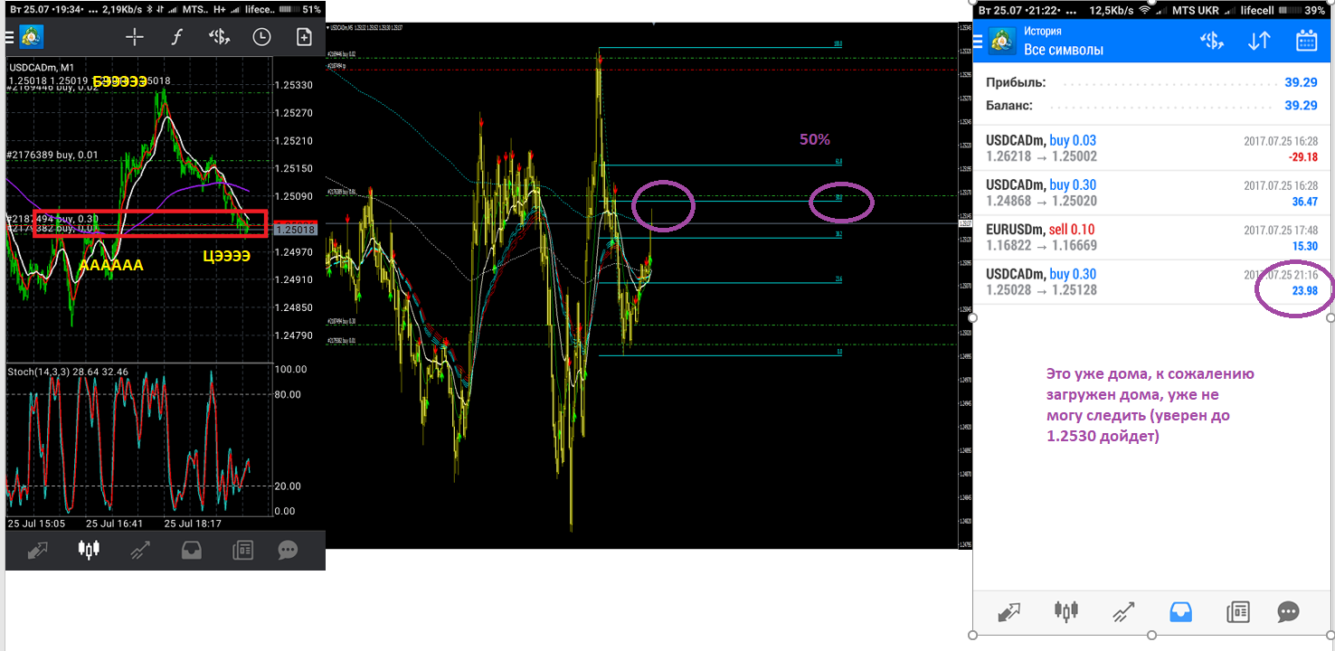Select highlighted History tab in История bottom bar
The image size is (1335, 651).
coord(1180,612)
